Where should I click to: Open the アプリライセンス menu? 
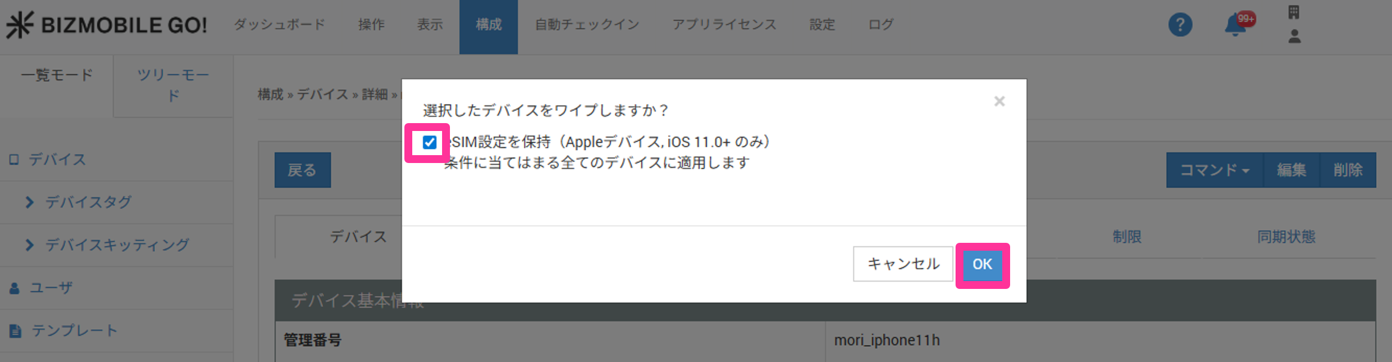(724, 25)
